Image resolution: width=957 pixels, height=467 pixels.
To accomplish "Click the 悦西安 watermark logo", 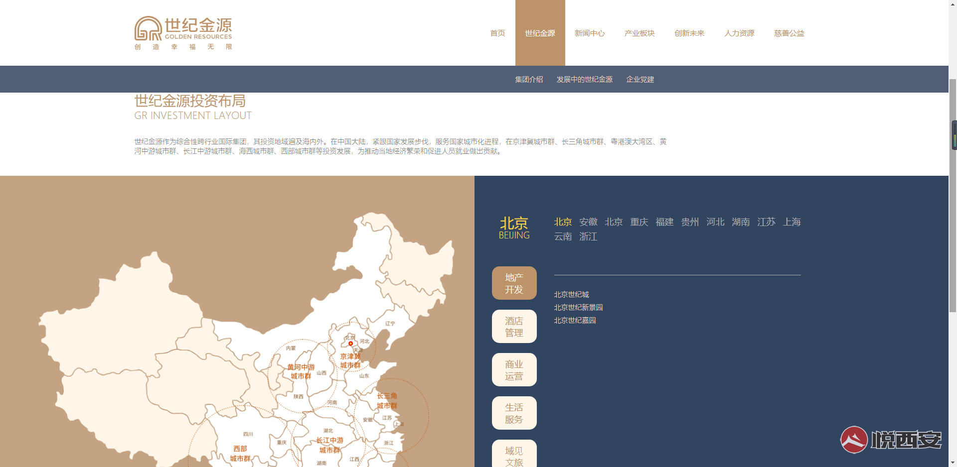I will click(x=891, y=440).
